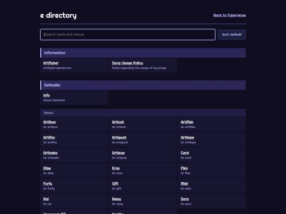Click the artifyber@gmail.com text
Viewport: 286px width, 214px height.
pos(57,68)
